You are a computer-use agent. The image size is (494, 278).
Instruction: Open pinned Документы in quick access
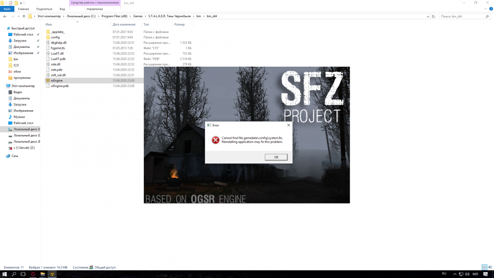pyautogui.click(x=21, y=46)
